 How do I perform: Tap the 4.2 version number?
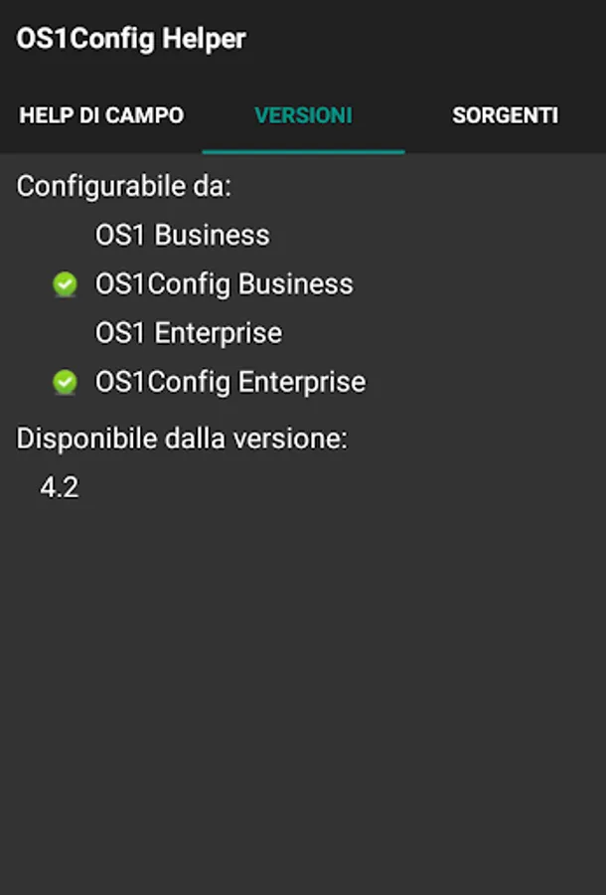click(59, 488)
